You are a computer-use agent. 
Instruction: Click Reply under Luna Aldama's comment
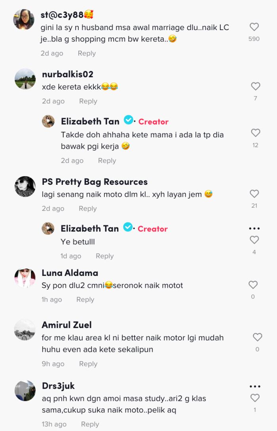point(85,300)
